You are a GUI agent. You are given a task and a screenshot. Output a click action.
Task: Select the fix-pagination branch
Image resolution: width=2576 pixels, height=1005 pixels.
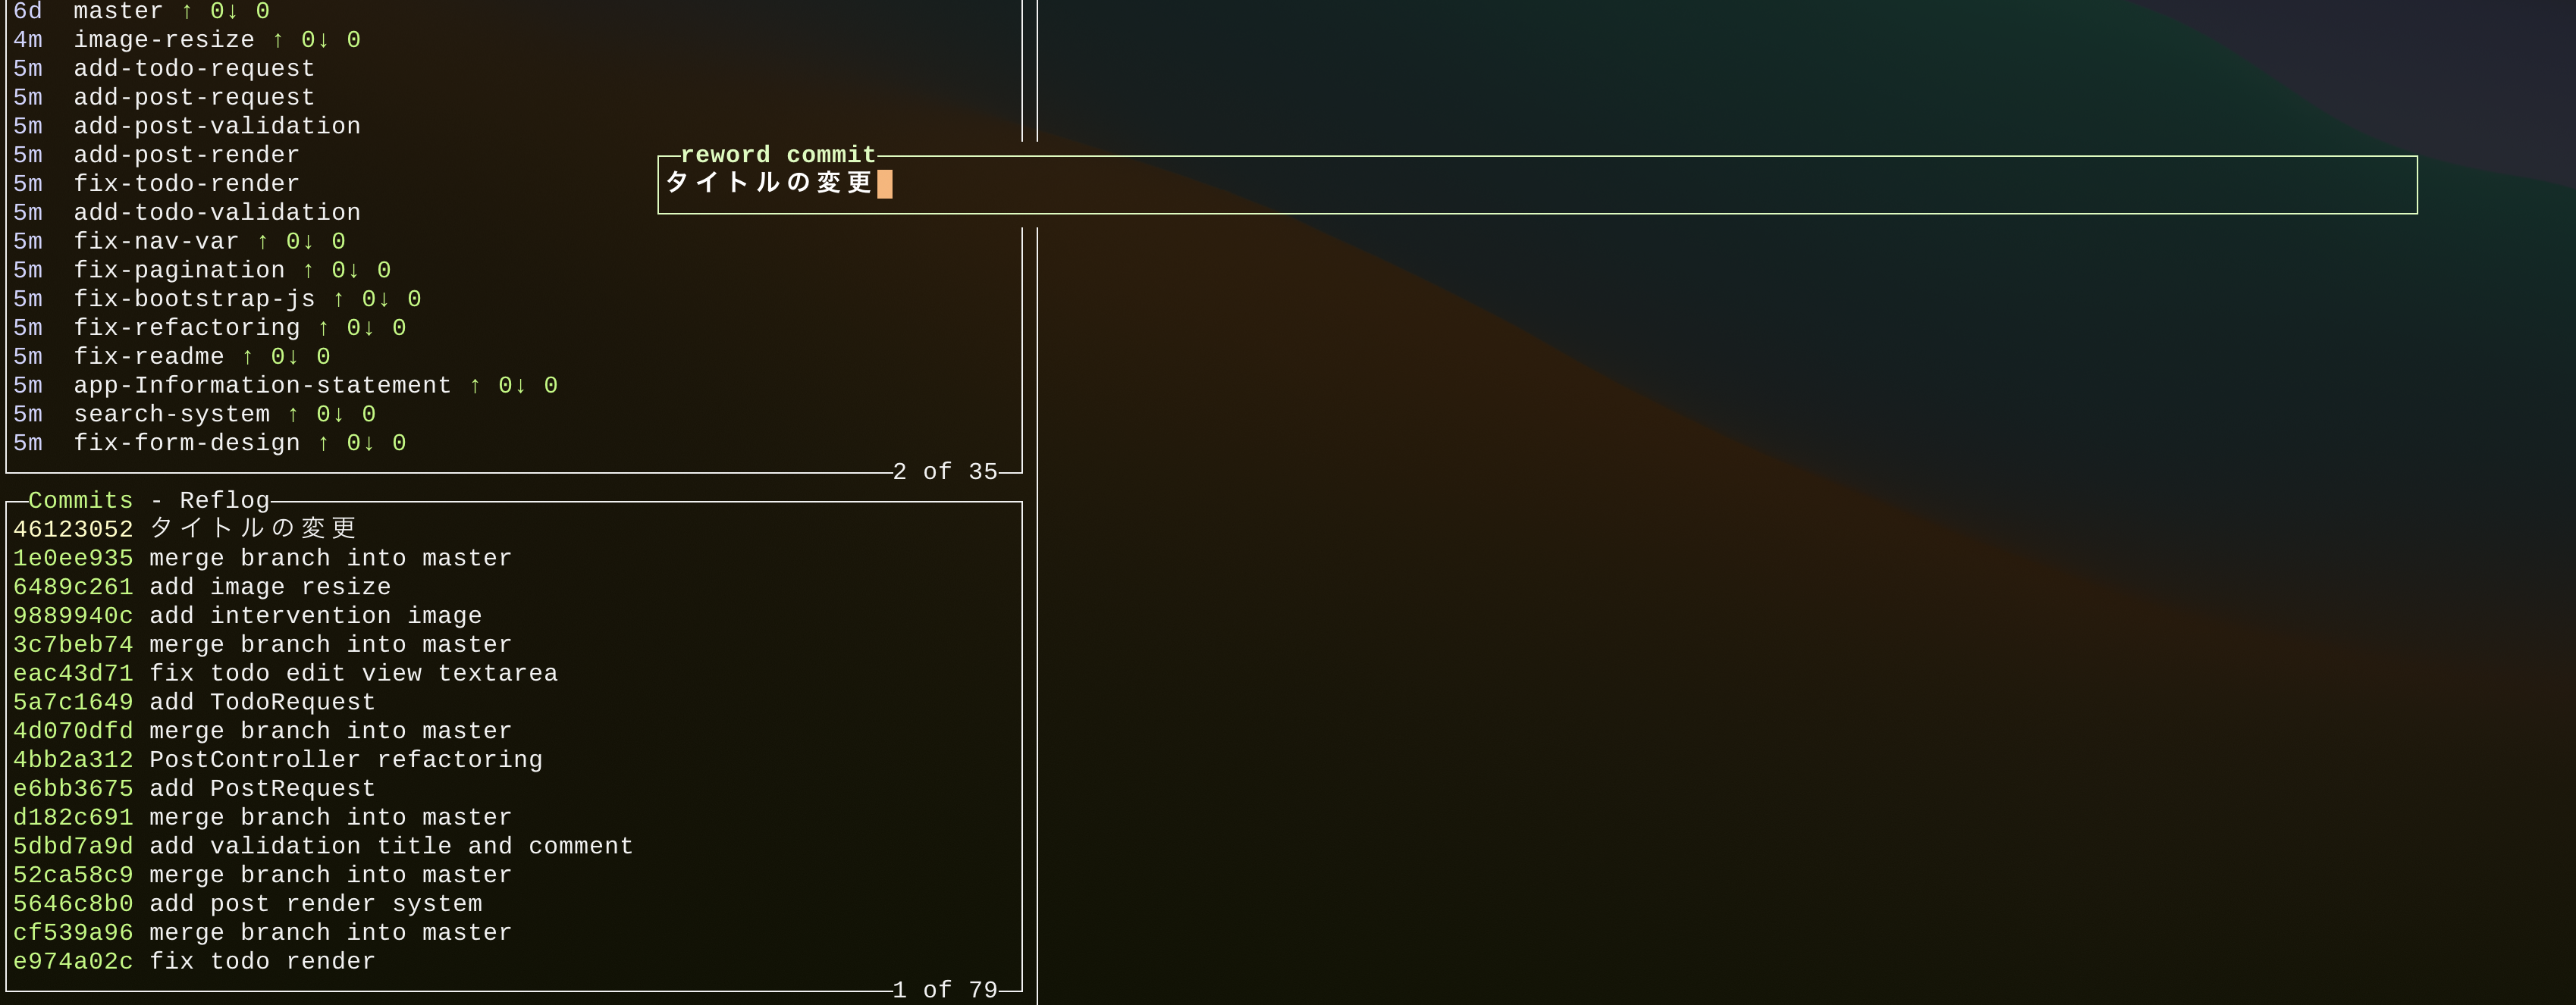coord(179,271)
